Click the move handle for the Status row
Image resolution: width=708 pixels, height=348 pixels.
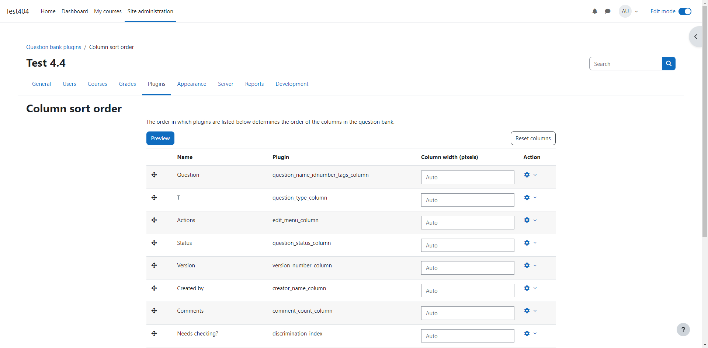pyautogui.click(x=154, y=243)
